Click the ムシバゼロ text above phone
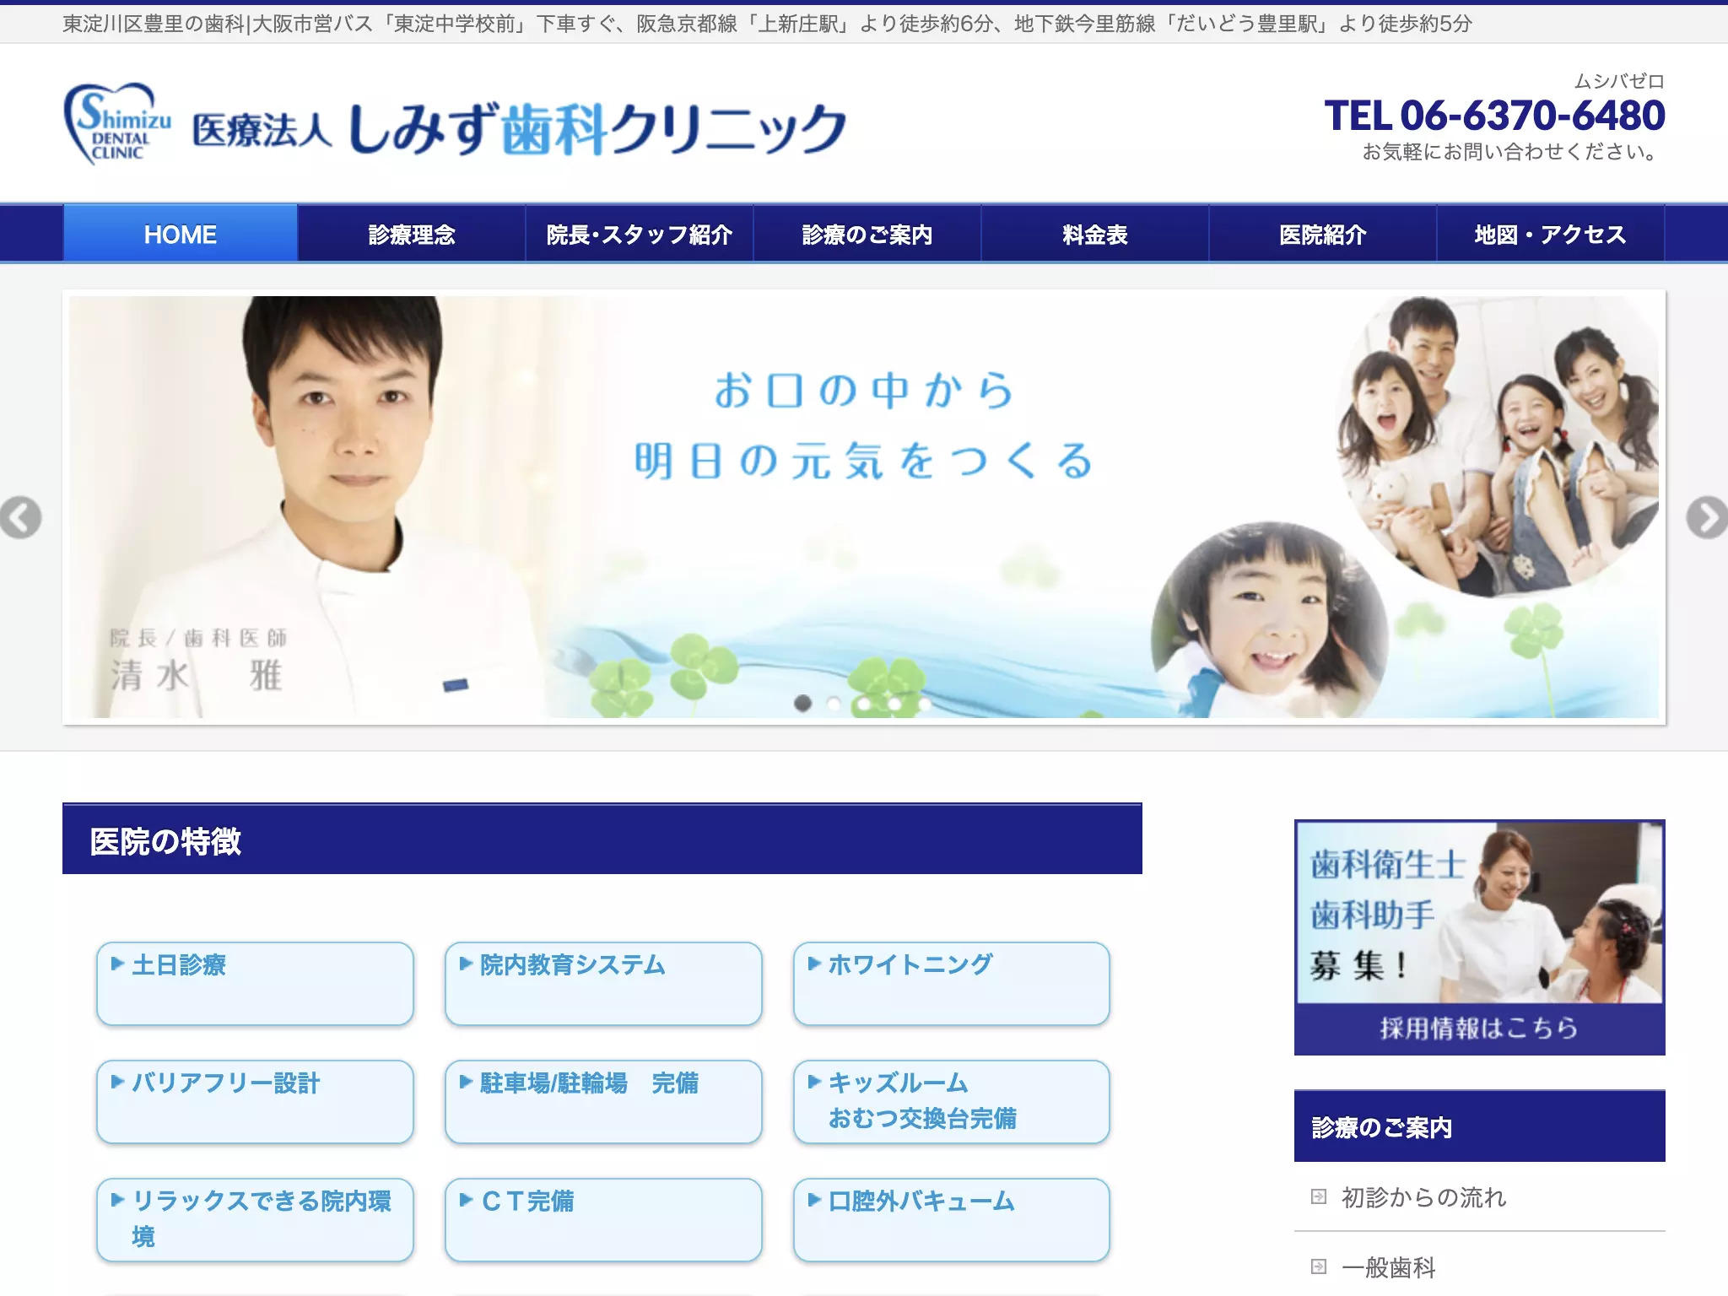1728x1296 pixels. coord(1619,81)
